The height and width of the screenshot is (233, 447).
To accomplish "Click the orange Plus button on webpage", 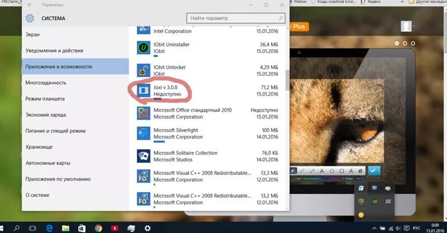I will (299, 26).
